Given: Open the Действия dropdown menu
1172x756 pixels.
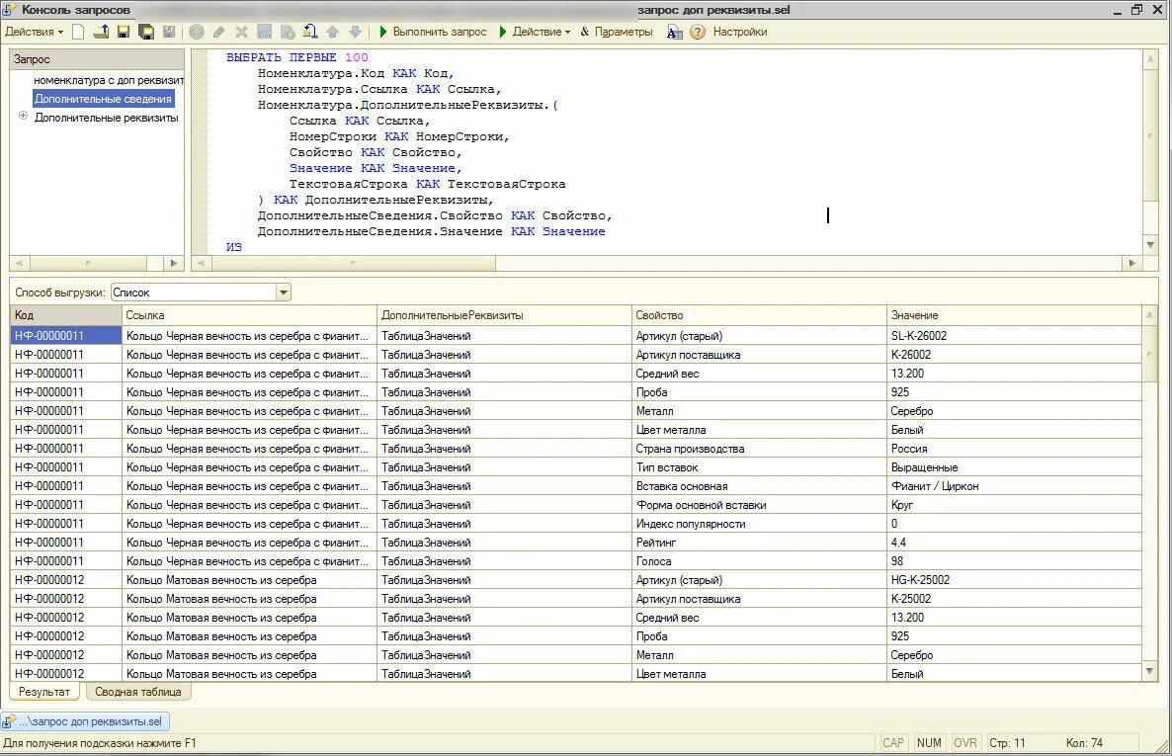Looking at the screenshot, I should (35, 32).
